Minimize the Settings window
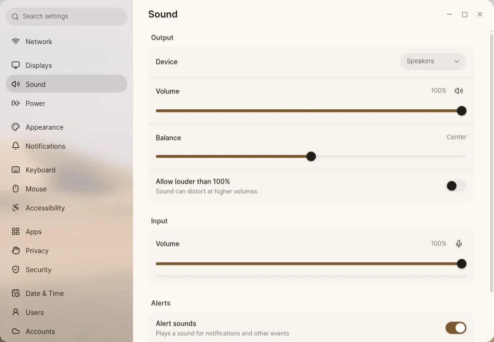Image resolution: width=494 pixels, height=342 pixels. (x=449, y=14)
